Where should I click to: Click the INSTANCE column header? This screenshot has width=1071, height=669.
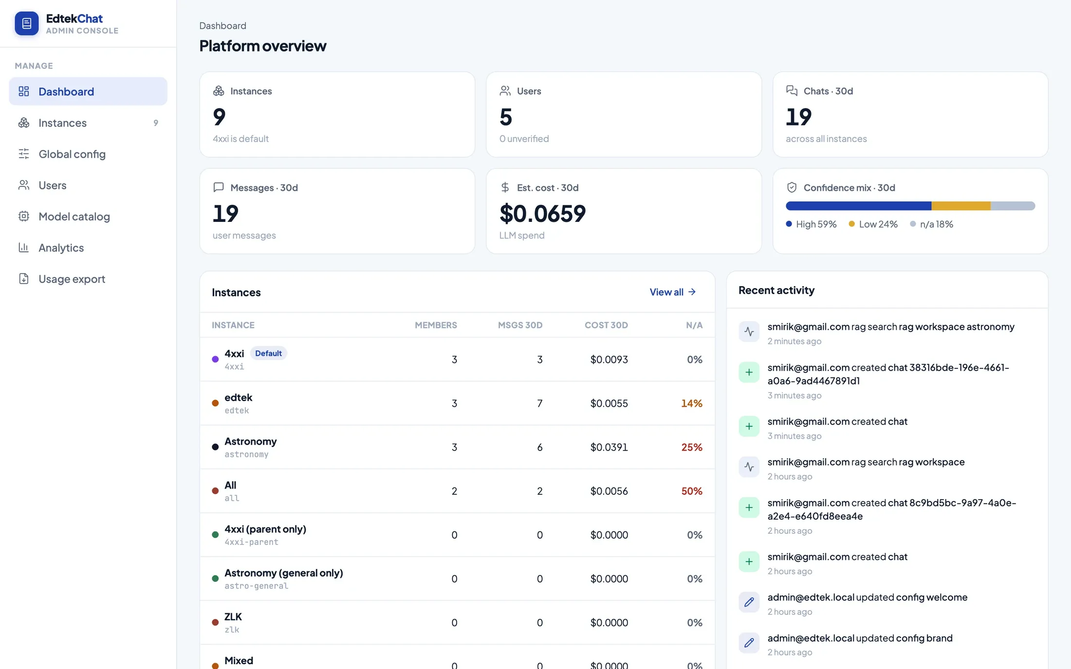tap(233, 325)
